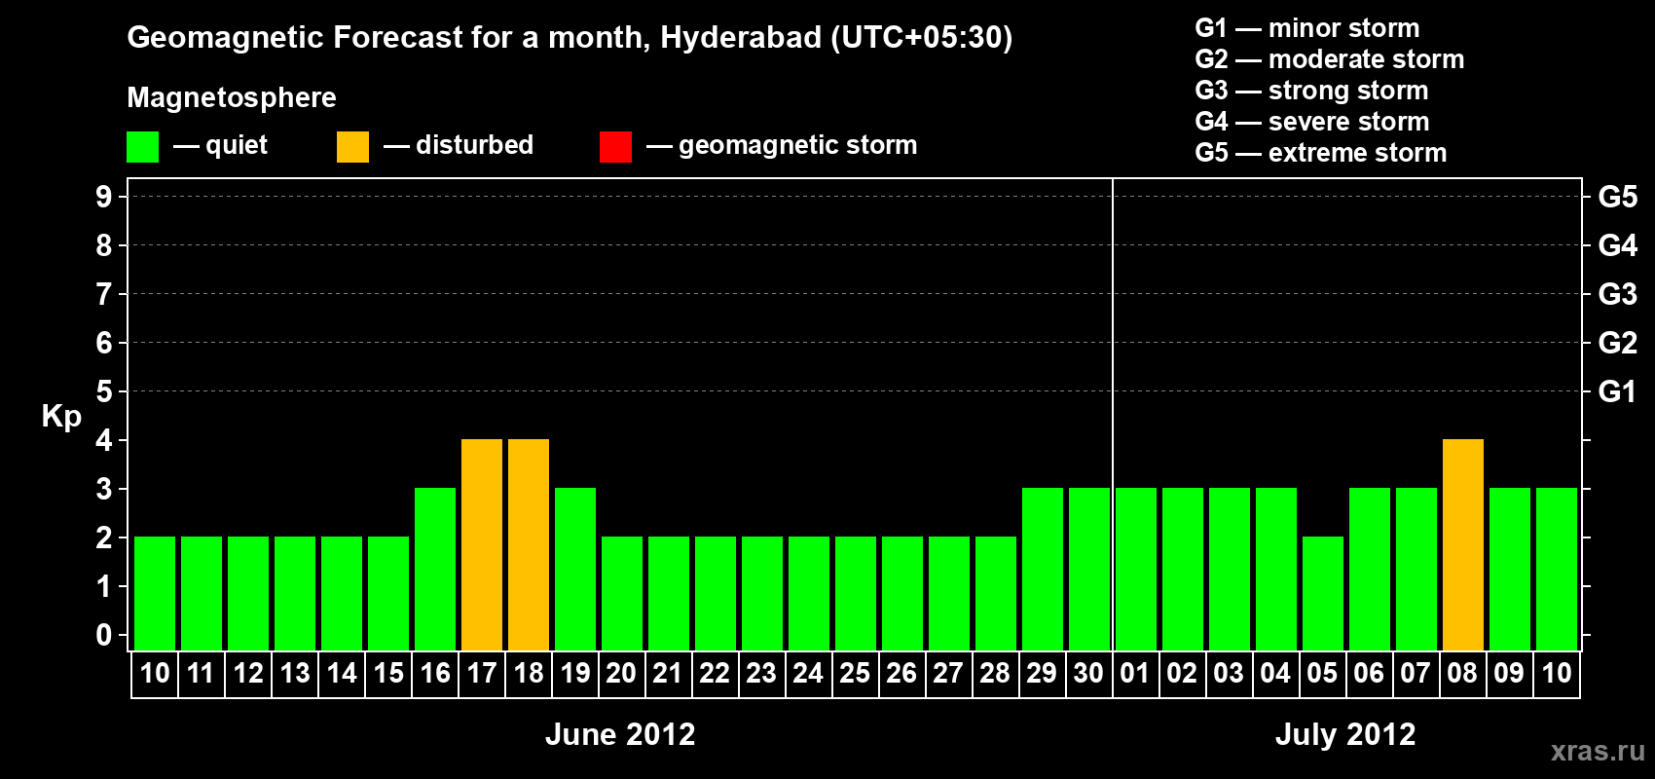
Task: Click date label 12 on x-axis
Action: click(248, 673)
